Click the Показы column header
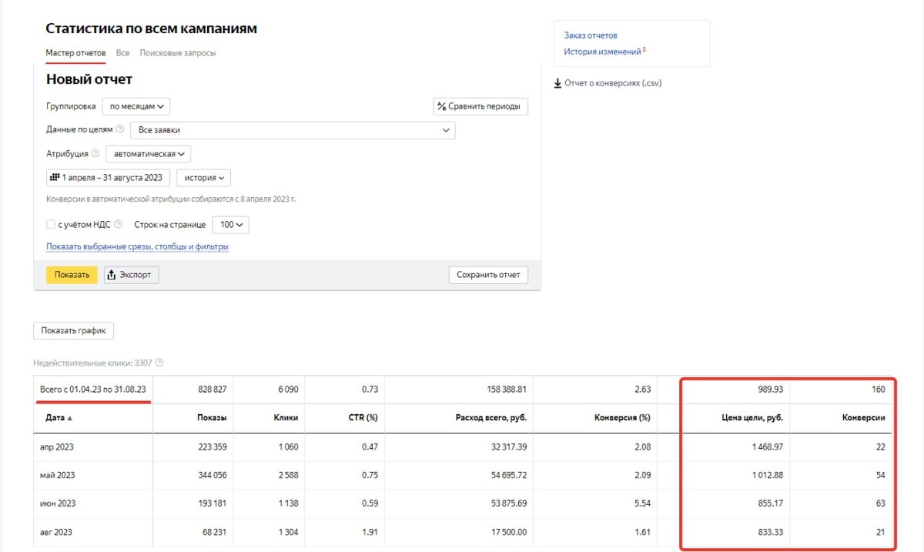924x552 pixels. (211, 418)
